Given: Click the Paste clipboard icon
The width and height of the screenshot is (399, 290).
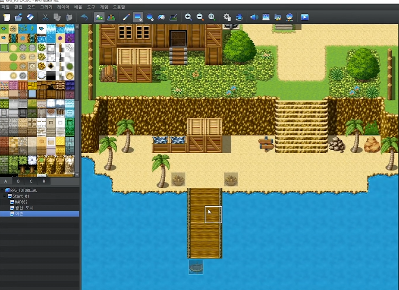Looking at the screenshot, I should 69,17.
